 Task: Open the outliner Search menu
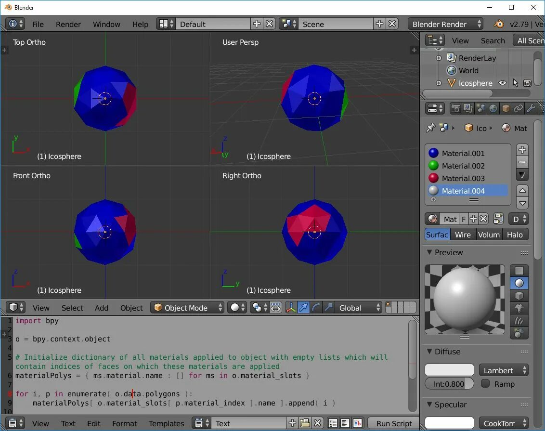[493, 40]
